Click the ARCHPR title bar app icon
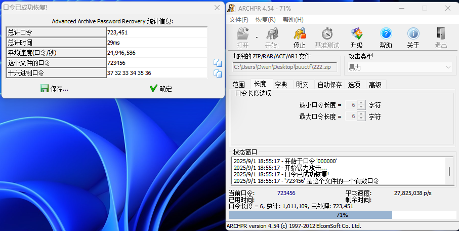 (x=232, y=8)
